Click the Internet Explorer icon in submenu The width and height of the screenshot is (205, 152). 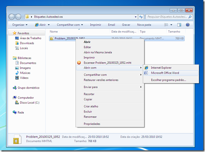[x=146, y=68]
